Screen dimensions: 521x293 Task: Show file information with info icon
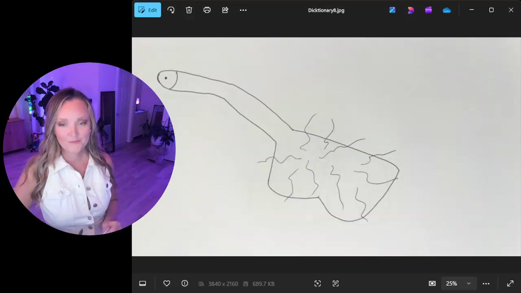(185, 284)
